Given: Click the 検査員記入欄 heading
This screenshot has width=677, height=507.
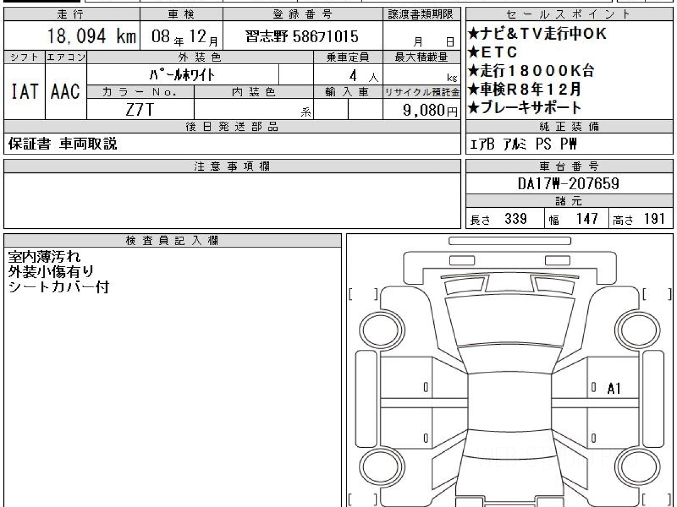Looking at the screenshot, I should point(173,241).
